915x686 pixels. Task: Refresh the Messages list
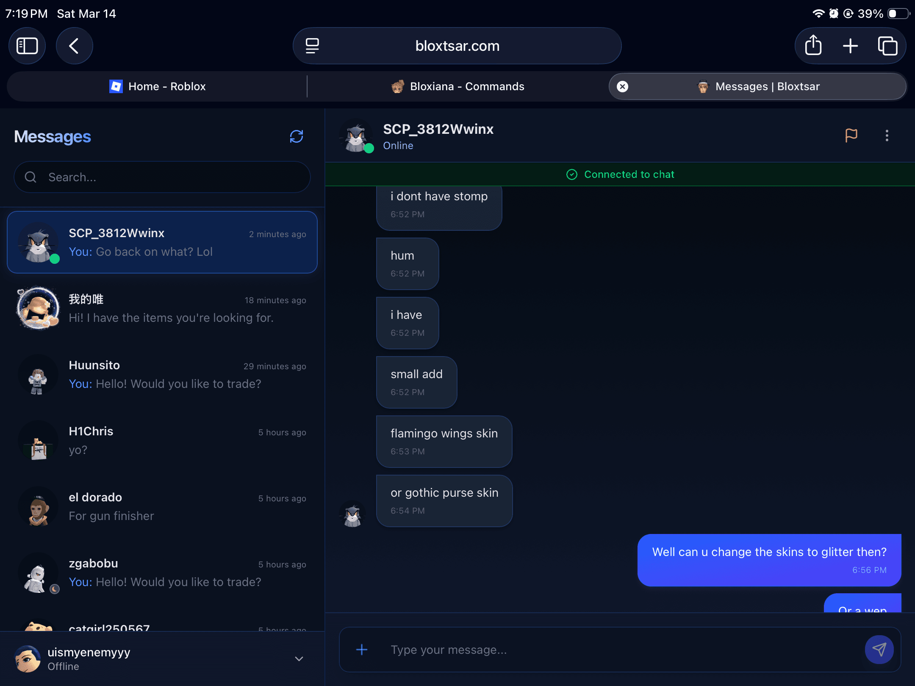click(x=297, y=136)
